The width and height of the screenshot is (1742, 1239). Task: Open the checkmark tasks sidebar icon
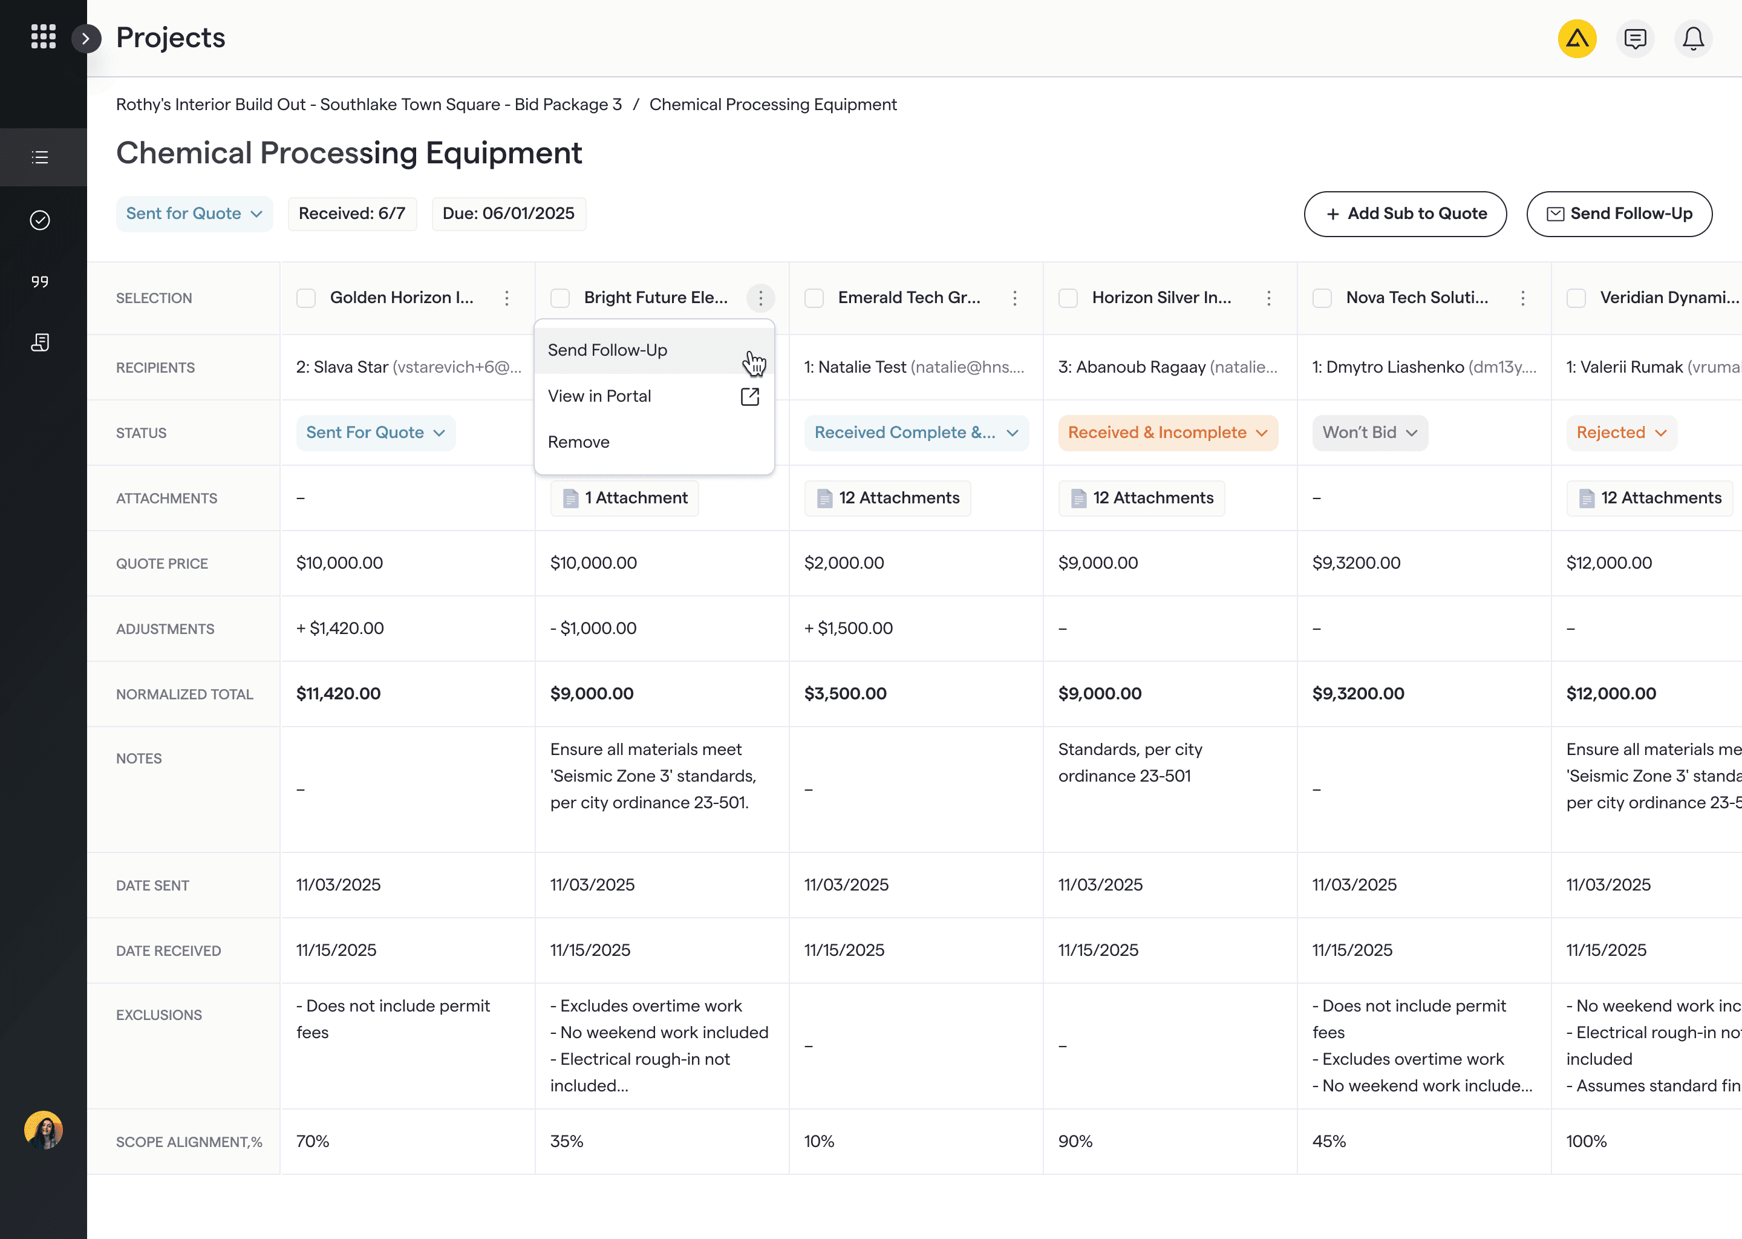[x=40, y=220]
